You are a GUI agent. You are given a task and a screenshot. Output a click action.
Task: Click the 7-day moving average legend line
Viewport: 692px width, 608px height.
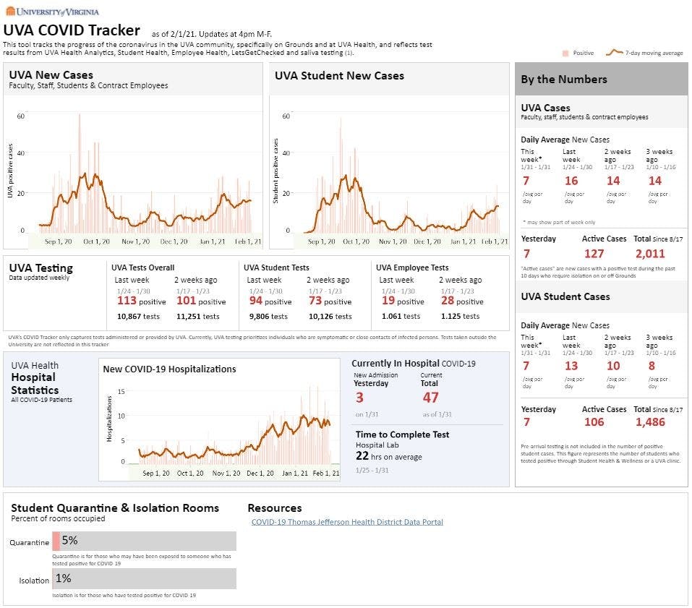pos(615,53)
